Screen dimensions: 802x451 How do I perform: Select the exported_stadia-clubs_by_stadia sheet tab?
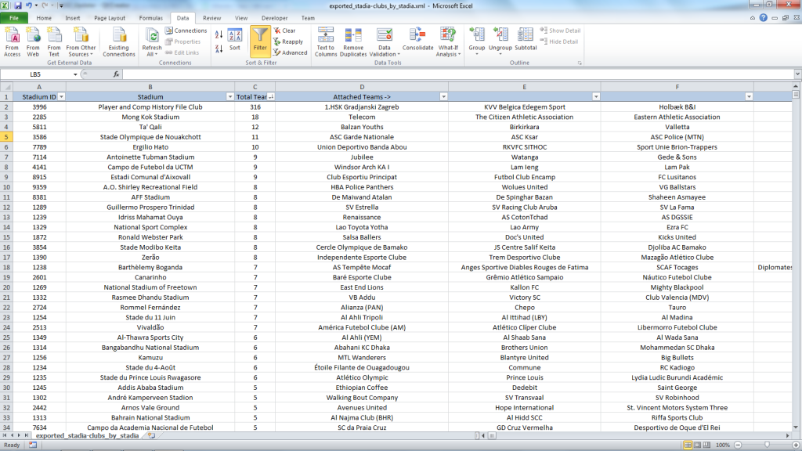[x=87, y=436]
